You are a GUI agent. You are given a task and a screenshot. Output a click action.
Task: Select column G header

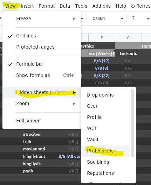[x=128, y=38]
